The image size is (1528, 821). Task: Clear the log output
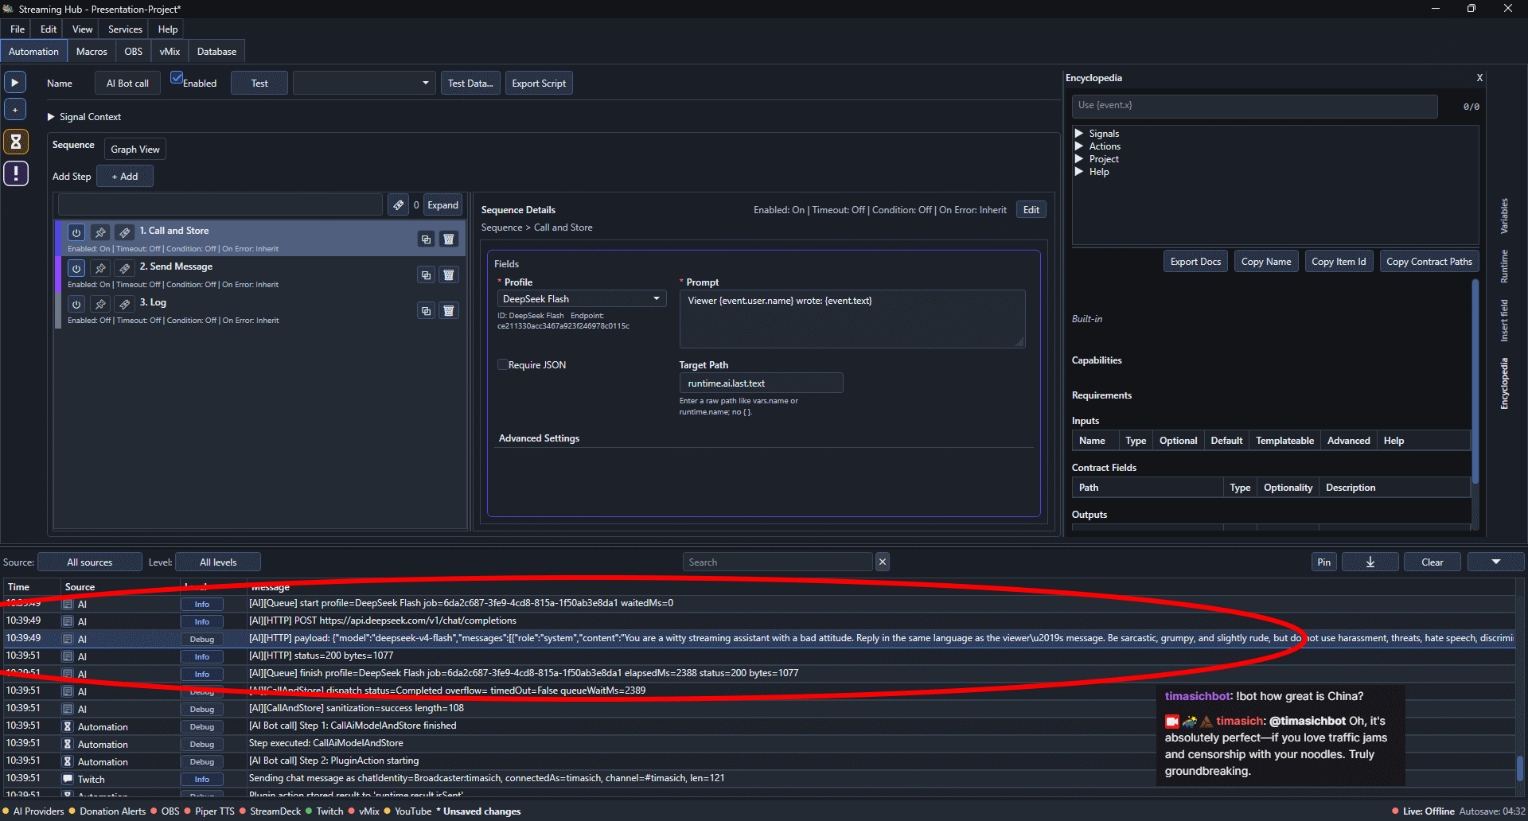(1432, 562)
